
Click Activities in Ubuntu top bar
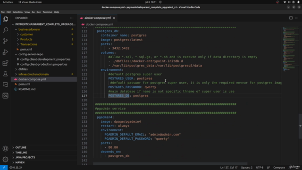pyautogui.click(x=8, y=2)
